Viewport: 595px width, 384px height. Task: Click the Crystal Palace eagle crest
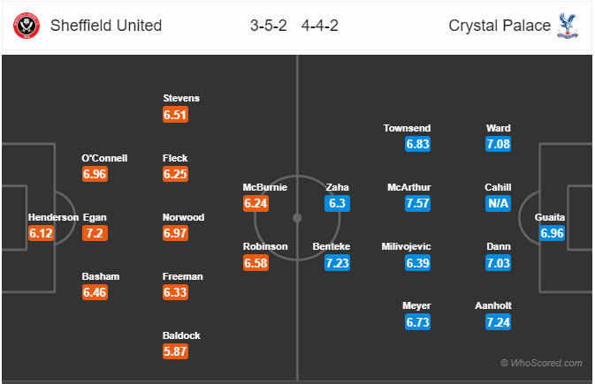[568, 26]
